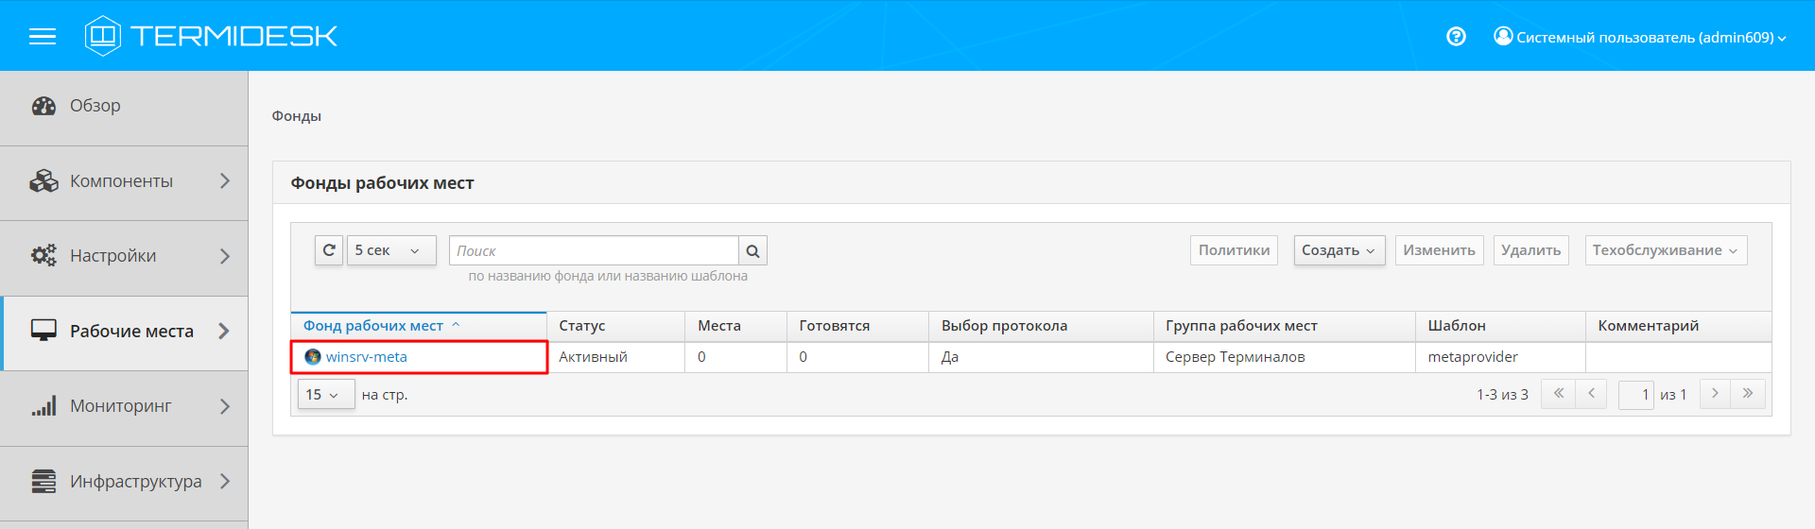The image size is (1815, 529).
Task: Click the Termidesk logo
Action: pyautogui.click(x=211, y=36)
